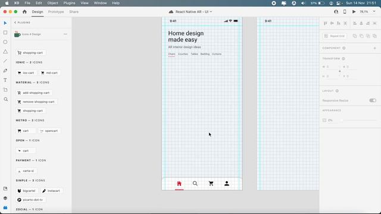Screen dimensions: 381x214
Task: Open the Window menu
Action: [x=100, y=3]
